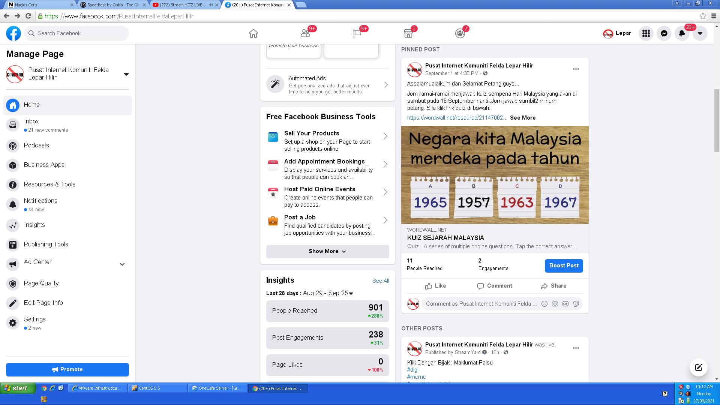Share the pinned post
Viewport: 720px width, 405px height.
pyautogui.click(x=553, y=286)
